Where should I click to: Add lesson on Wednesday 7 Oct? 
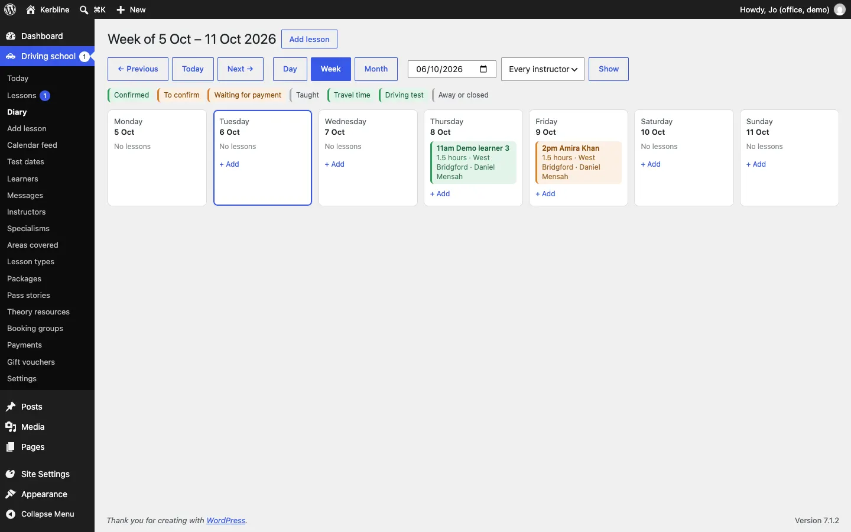point(334,164)
